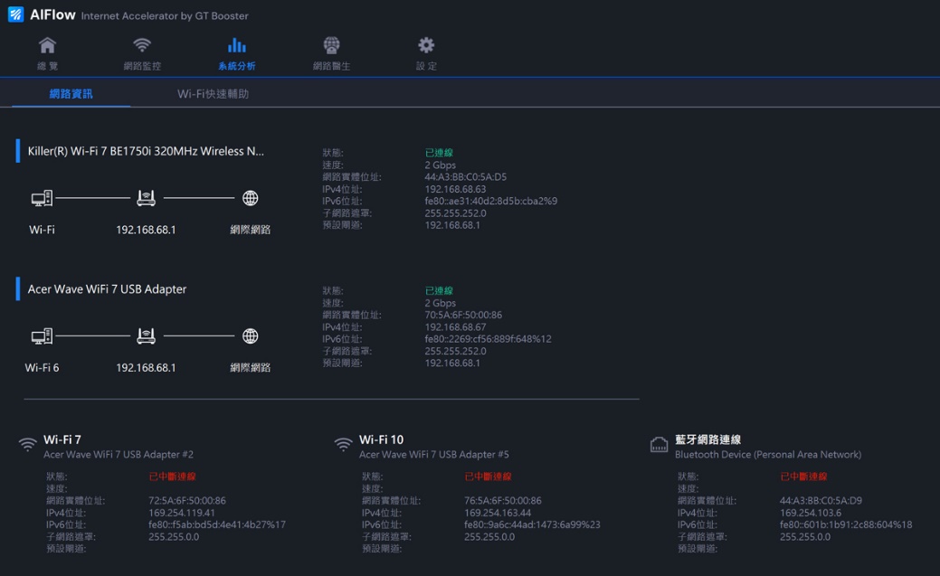Switch to the Wi-Fi快速輔助 tab
940x576 pixels.
click(x=213, y=94)
